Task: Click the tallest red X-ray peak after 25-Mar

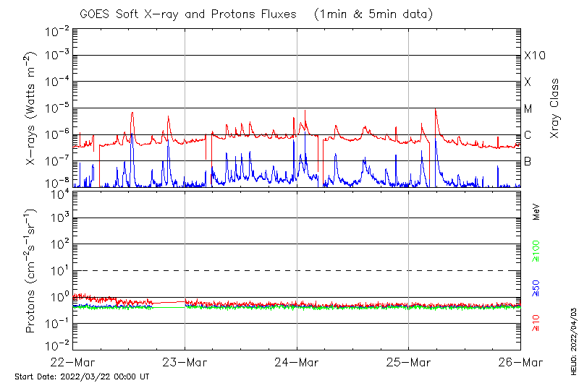Action: [435, 109]
